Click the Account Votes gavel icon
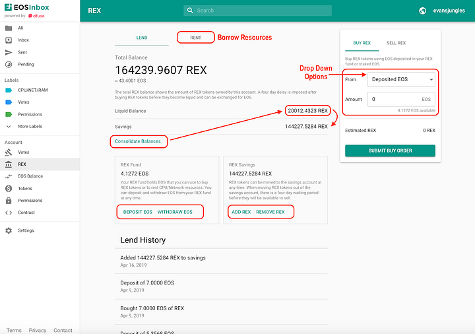 point(9,152)
